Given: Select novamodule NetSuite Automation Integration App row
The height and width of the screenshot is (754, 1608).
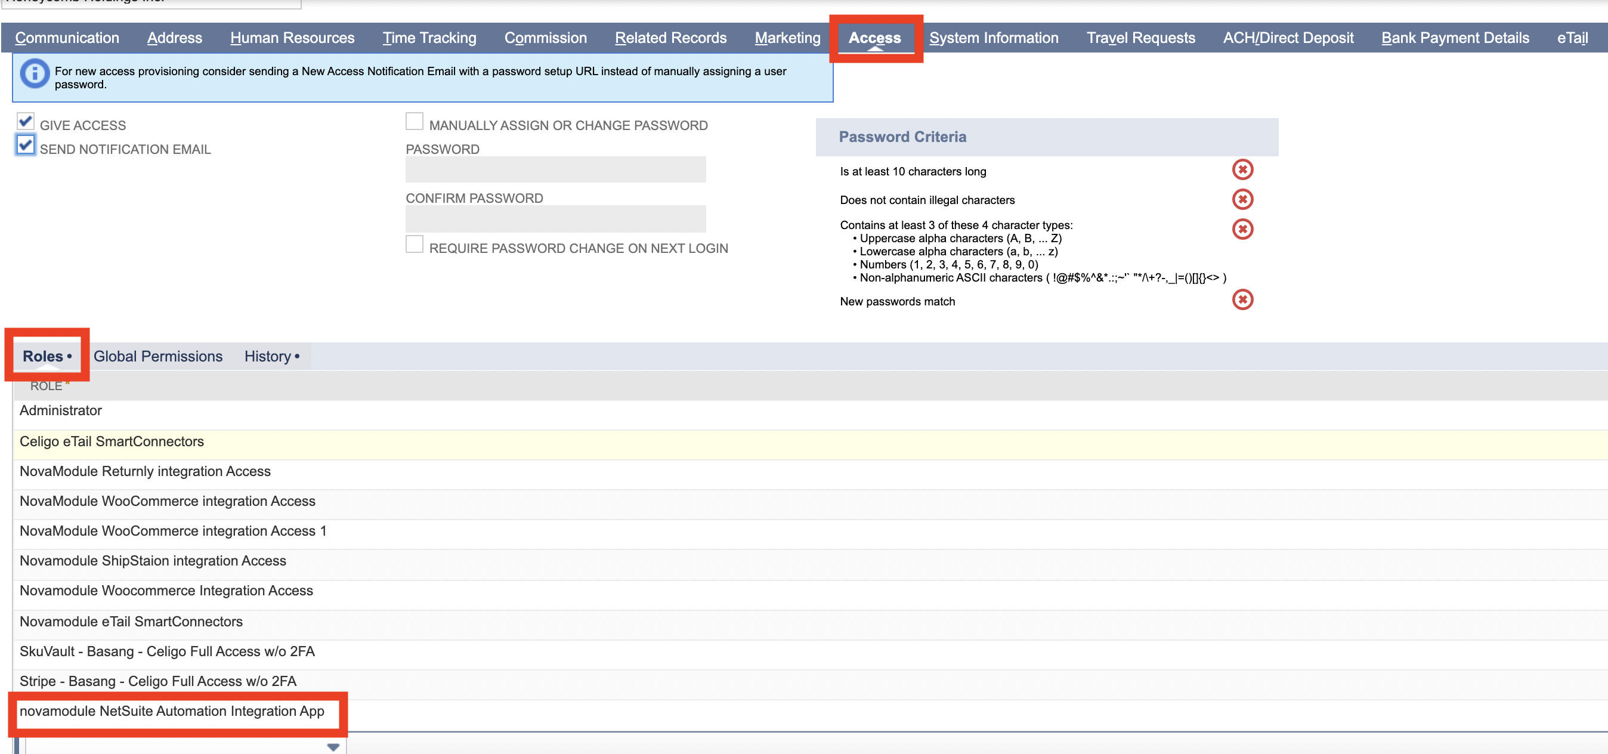Looking at the screenshot, I should coord(172,712).
